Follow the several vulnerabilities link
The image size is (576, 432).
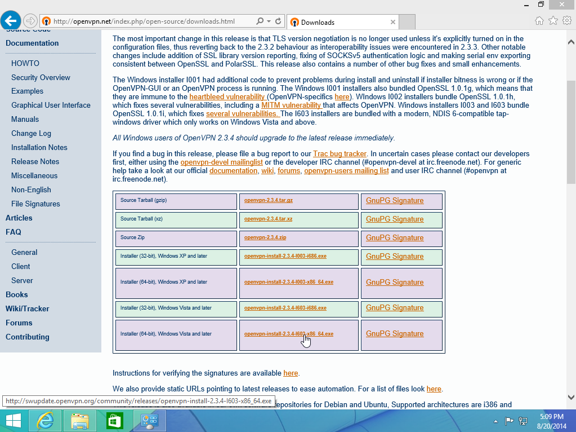242,114
